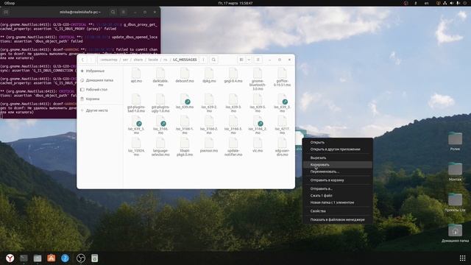
Task: Go forward in the file manager
Action: pos(91,60)
